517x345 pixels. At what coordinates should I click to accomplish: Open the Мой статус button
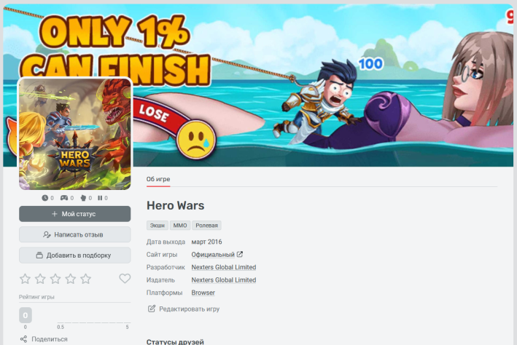75,214
